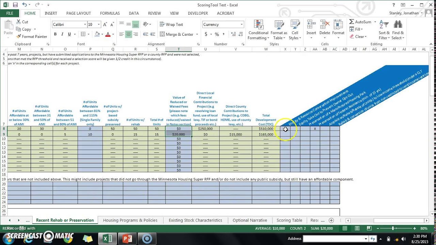Open Existing Stock Characteristics sheet tab

coord(195,220)
